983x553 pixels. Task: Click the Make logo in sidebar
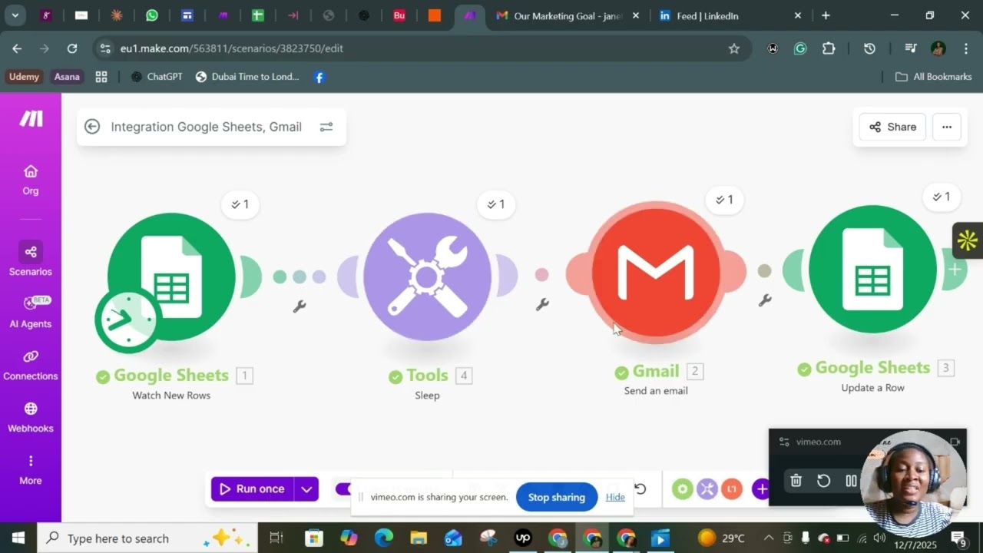tap(31, 118)
